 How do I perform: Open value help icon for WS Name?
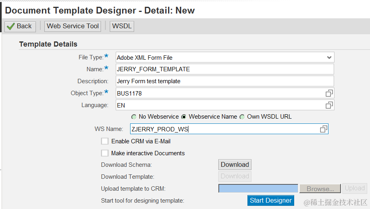click(323, 129)
